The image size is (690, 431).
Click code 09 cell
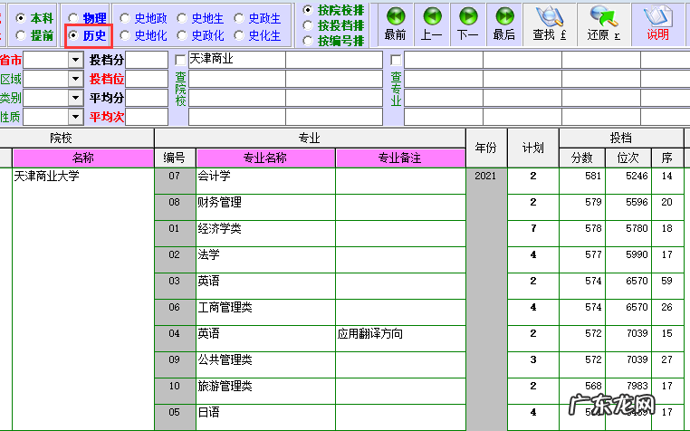click(x=175, y=365)
